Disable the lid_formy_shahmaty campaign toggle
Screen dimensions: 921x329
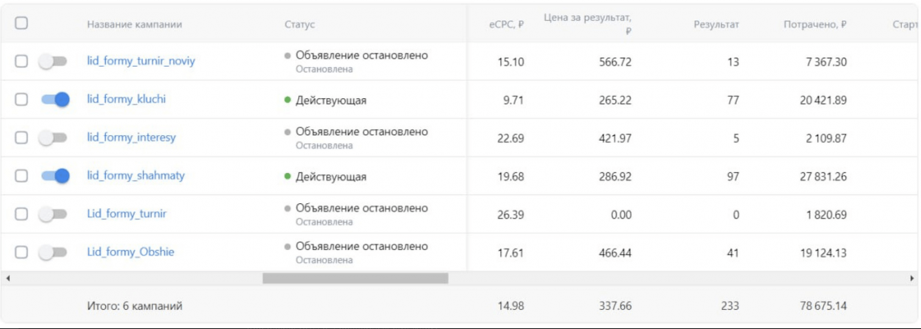click(55, 176)
